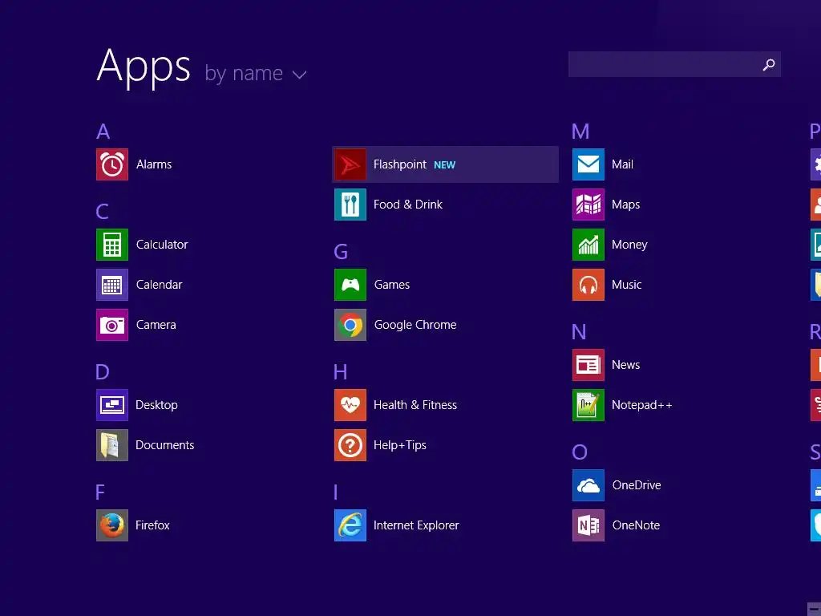Launch Internet Explorer from its icon
Screen dimensions: 821x616
click(350, 525)
